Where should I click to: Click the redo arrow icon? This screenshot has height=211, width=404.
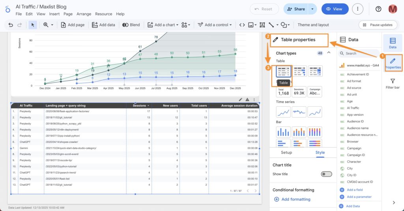(20, 25)
